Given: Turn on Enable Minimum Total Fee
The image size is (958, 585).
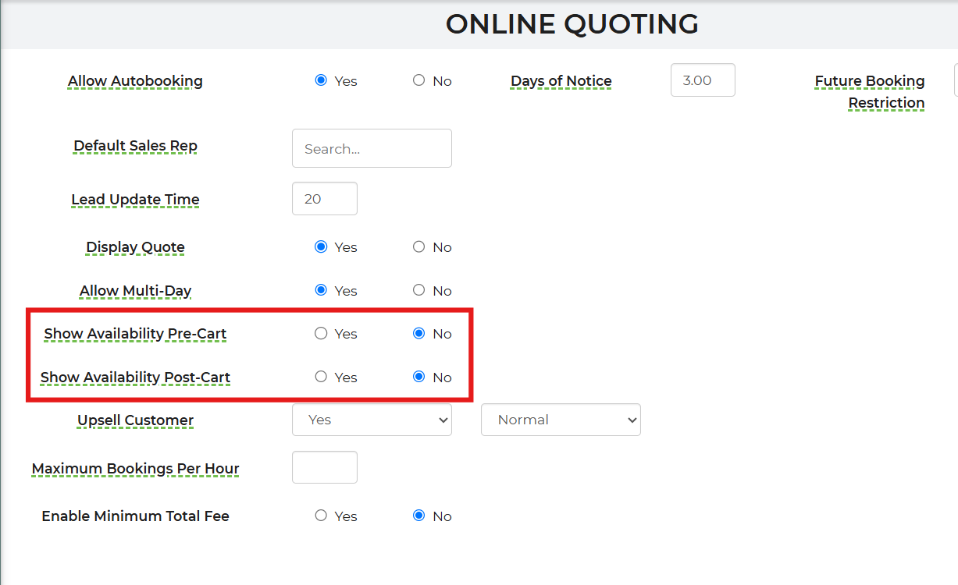Looking at the screenshot, I should click(x=321, y=516).
